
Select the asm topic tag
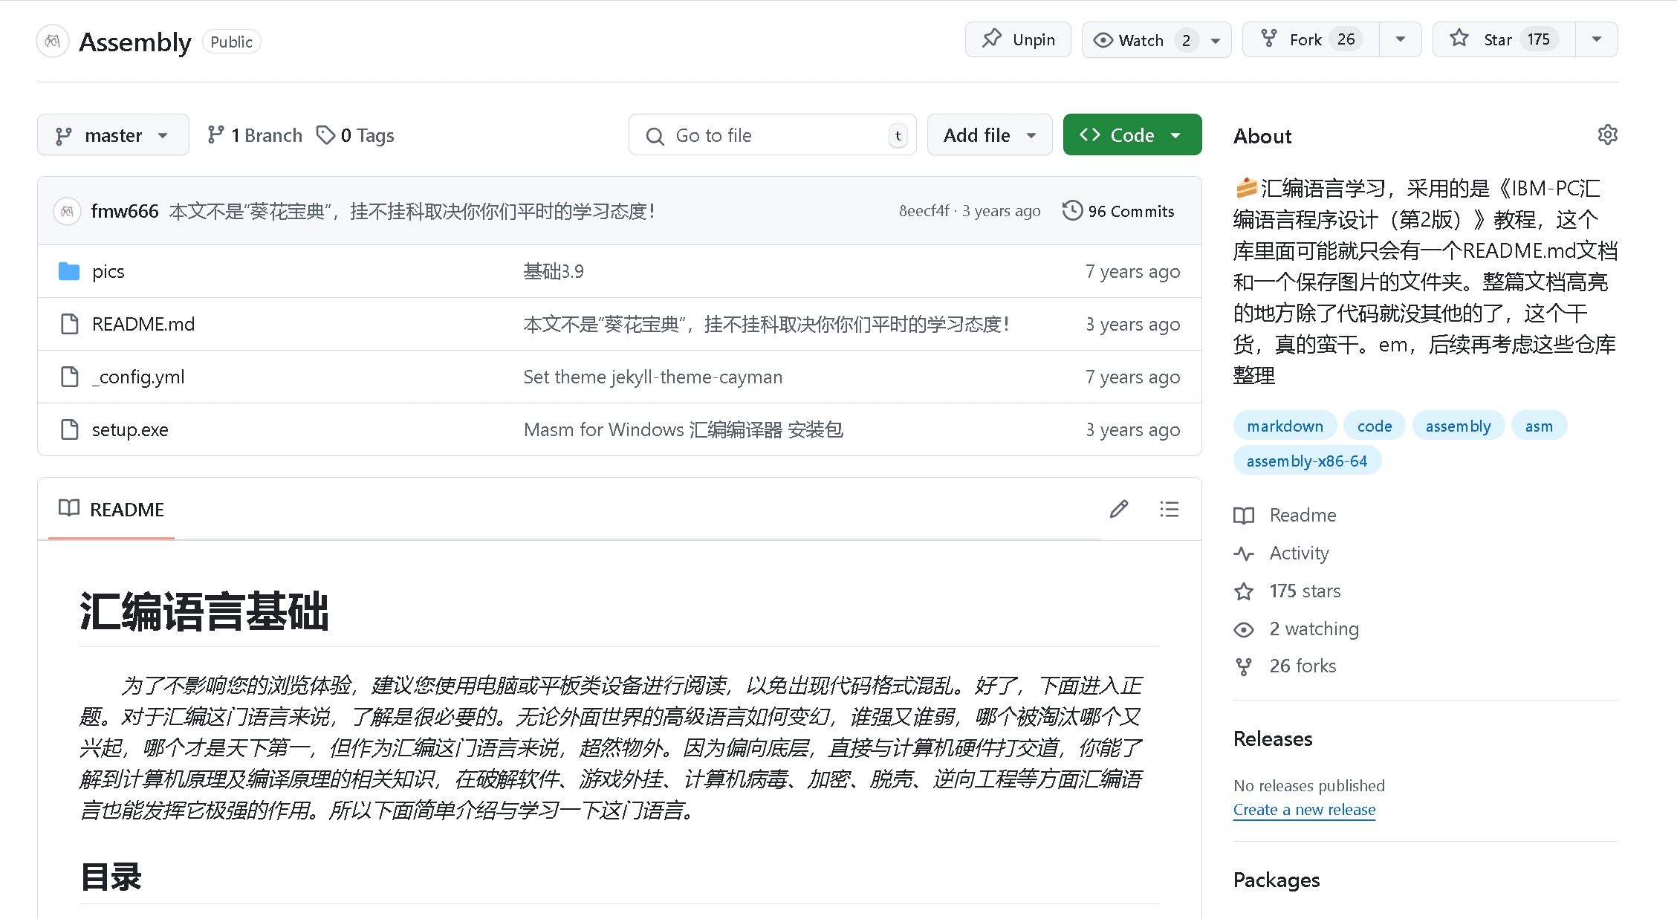1539,426
